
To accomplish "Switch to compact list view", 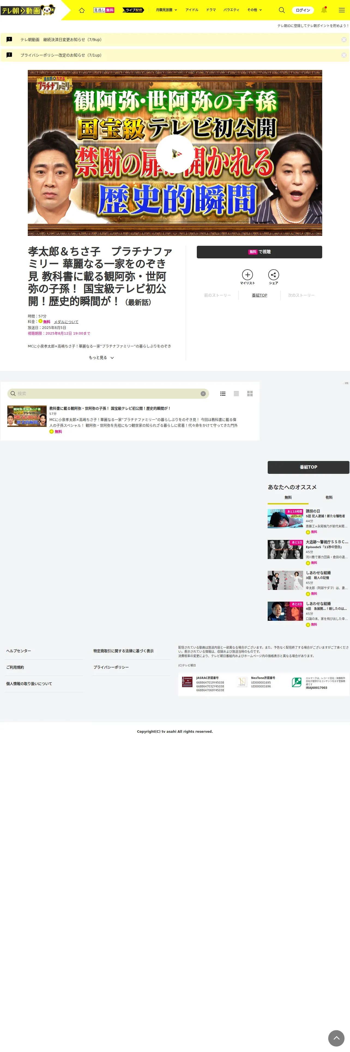I will pyautogui.click(x=236, y=394).
